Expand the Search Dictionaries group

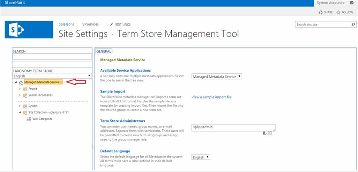20,95
